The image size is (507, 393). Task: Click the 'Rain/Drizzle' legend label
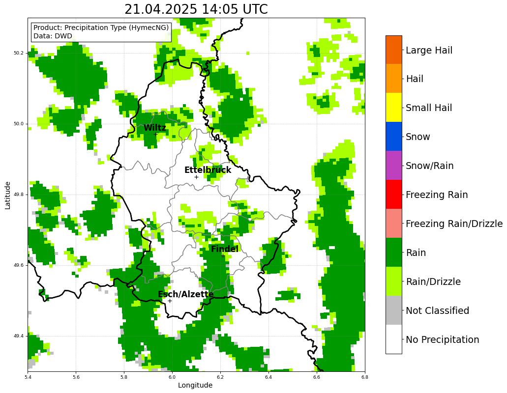pyautogui.click(x=433, y=281)
